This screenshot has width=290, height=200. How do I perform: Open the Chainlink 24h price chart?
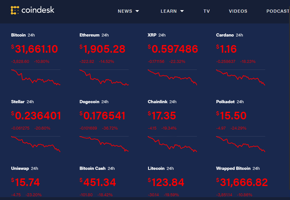[172, 144]
